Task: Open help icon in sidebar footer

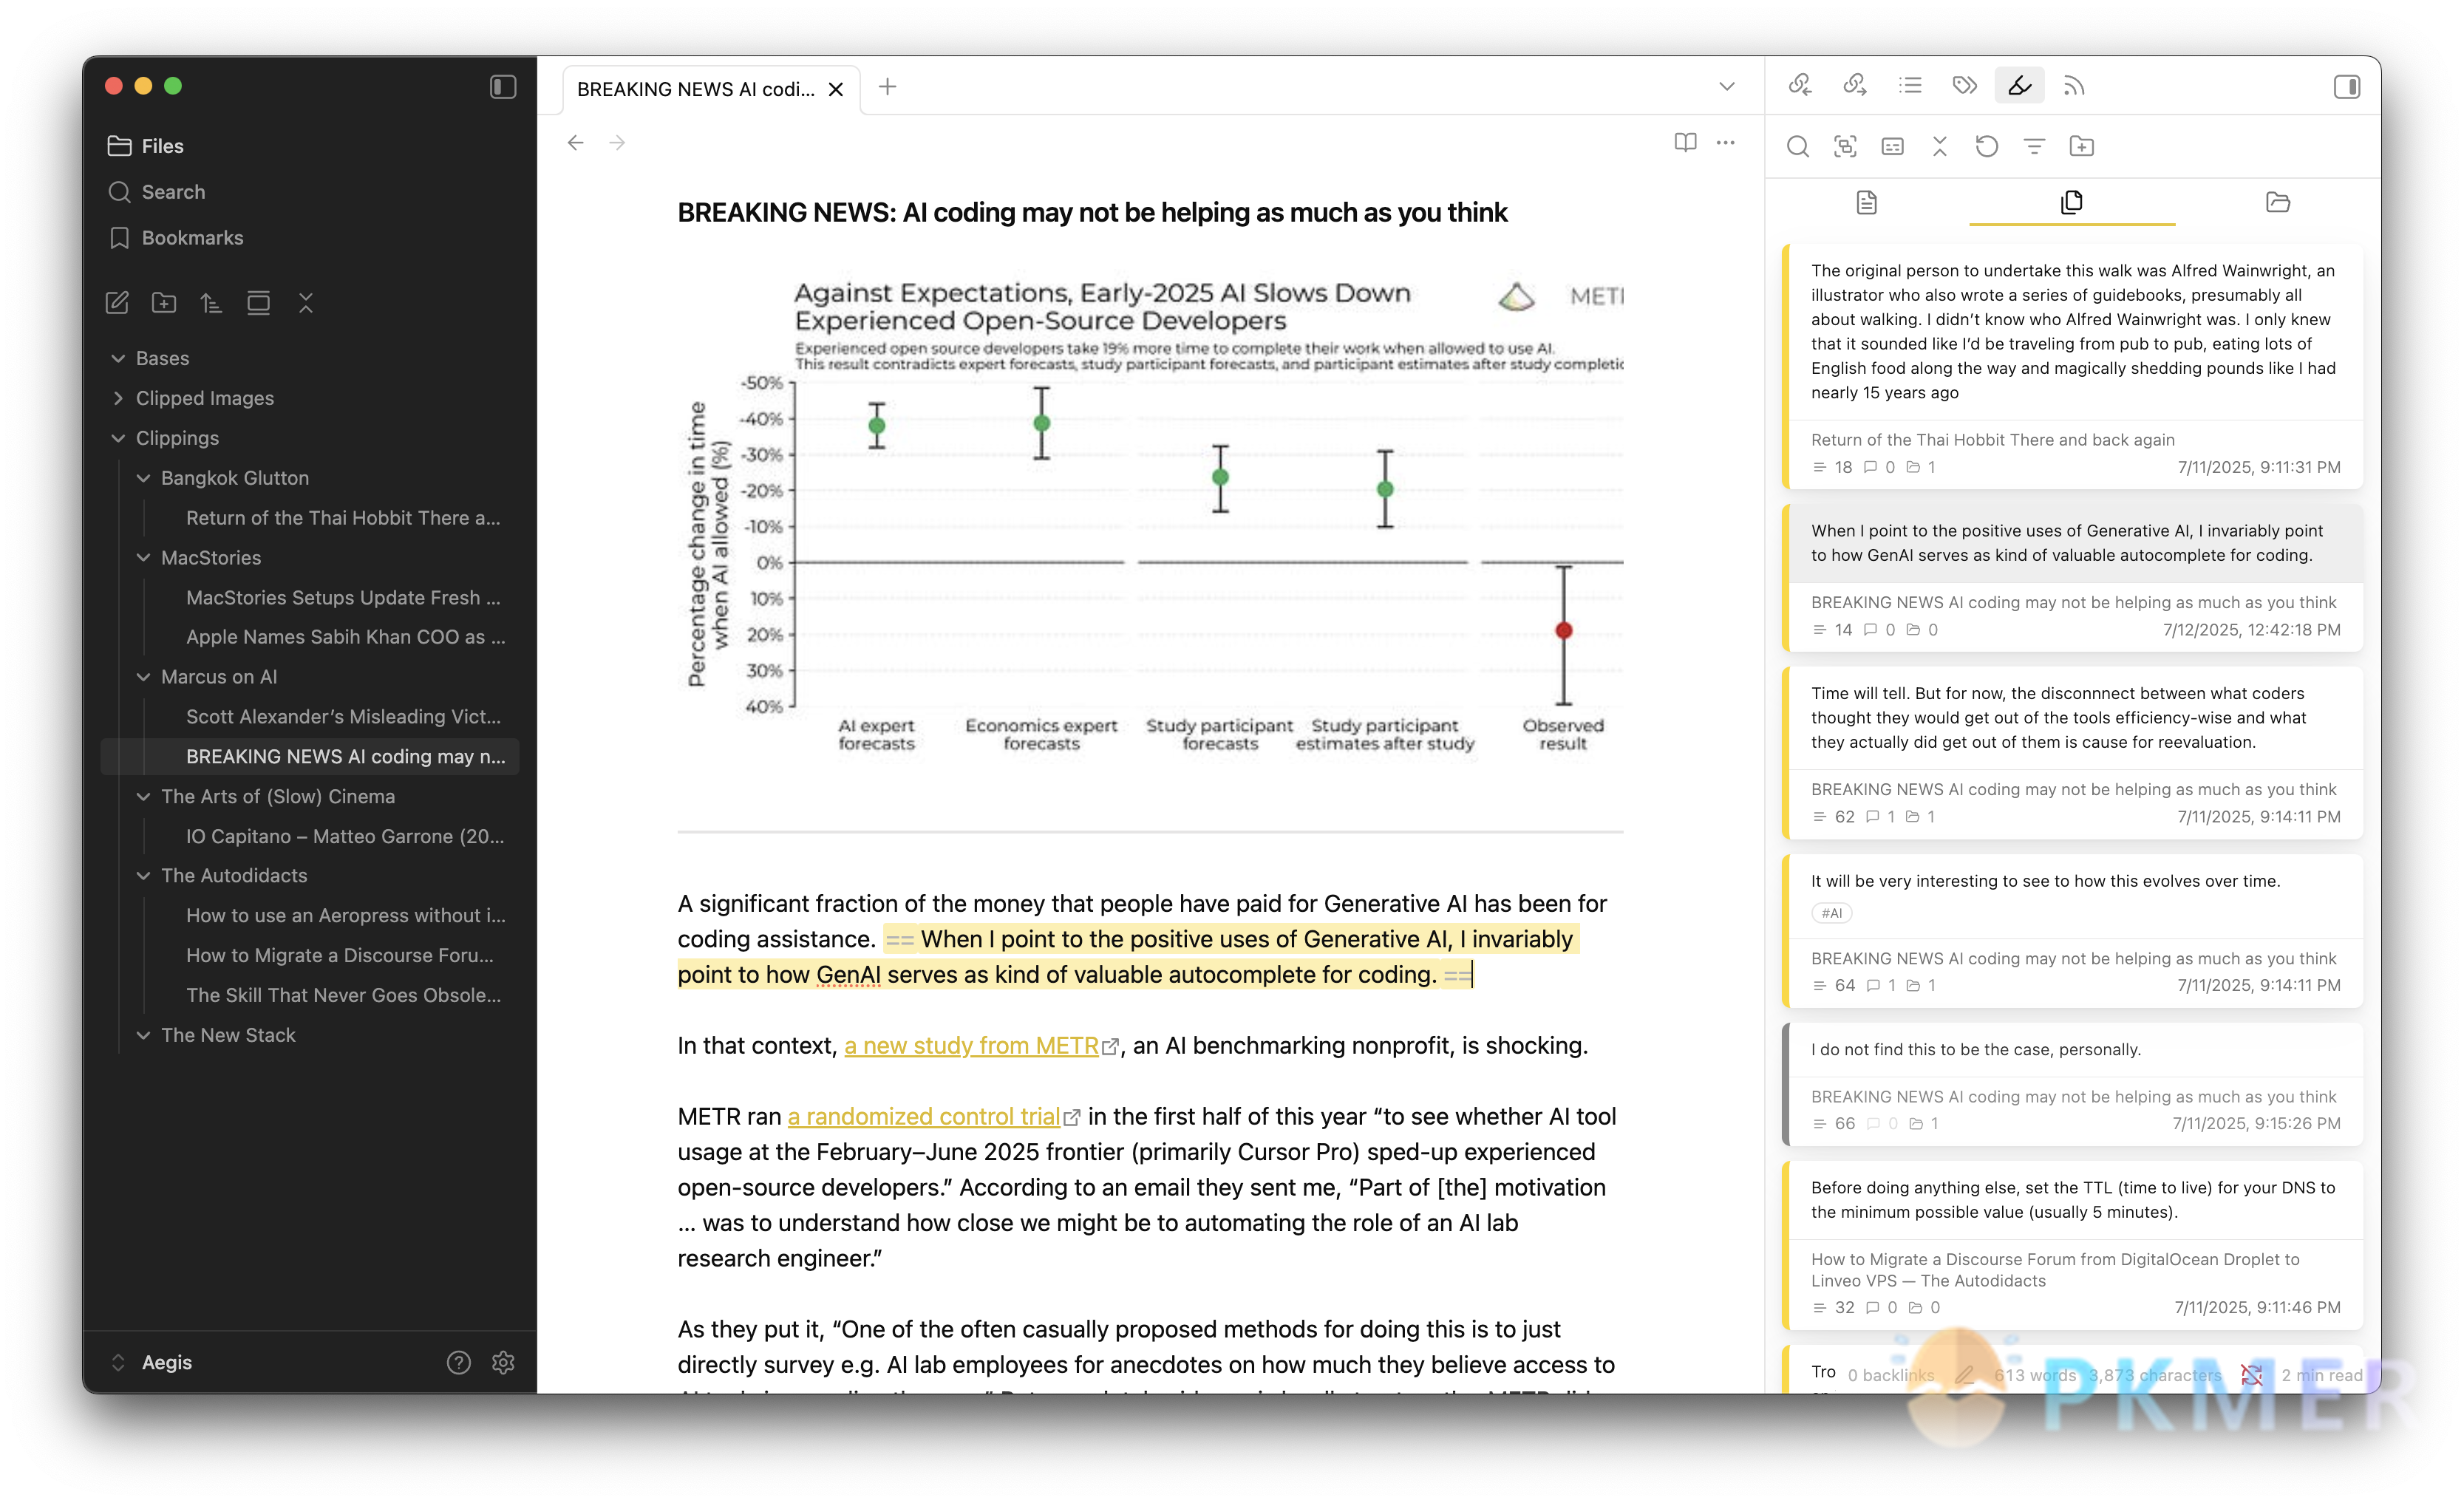Action: (x=458, y=1363)
